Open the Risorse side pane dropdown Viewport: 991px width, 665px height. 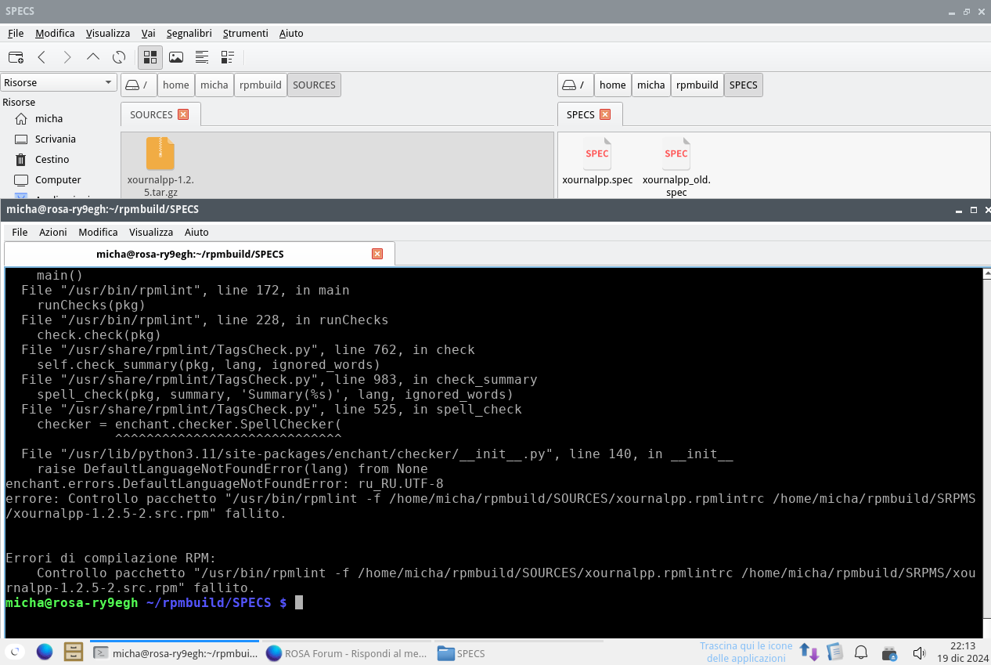tap(58, 83)
